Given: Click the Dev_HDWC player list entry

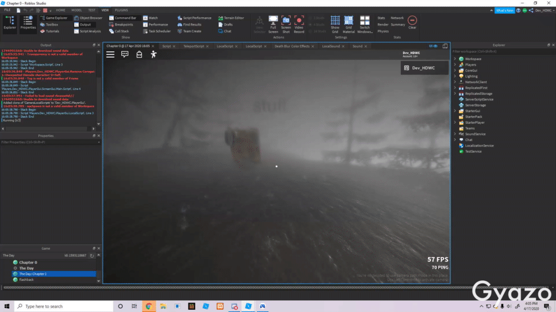Looking at the screenshot, I should 424,68.
